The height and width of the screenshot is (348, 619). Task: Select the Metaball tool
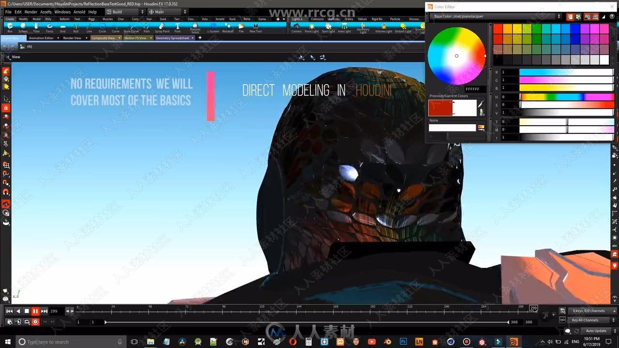(228, 27)
